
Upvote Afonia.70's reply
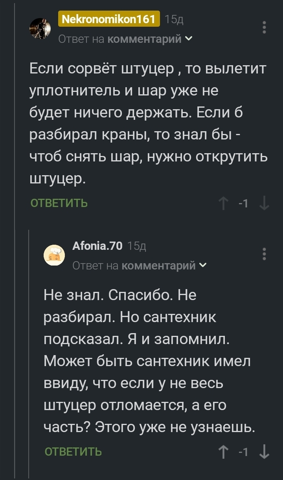224,452
